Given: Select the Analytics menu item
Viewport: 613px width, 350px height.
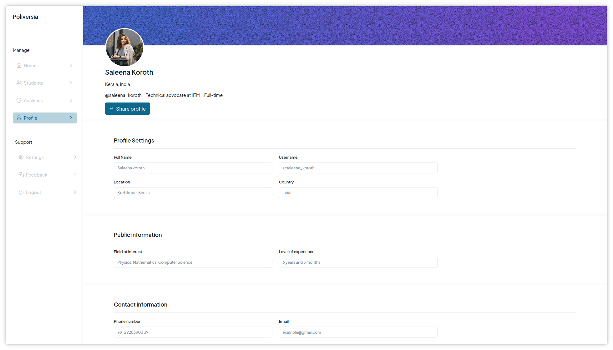Looking at the screenshot, I should [45, 100].
